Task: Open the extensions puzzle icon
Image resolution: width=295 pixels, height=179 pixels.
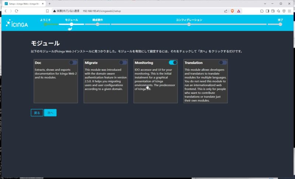Action: pos(262,11)
